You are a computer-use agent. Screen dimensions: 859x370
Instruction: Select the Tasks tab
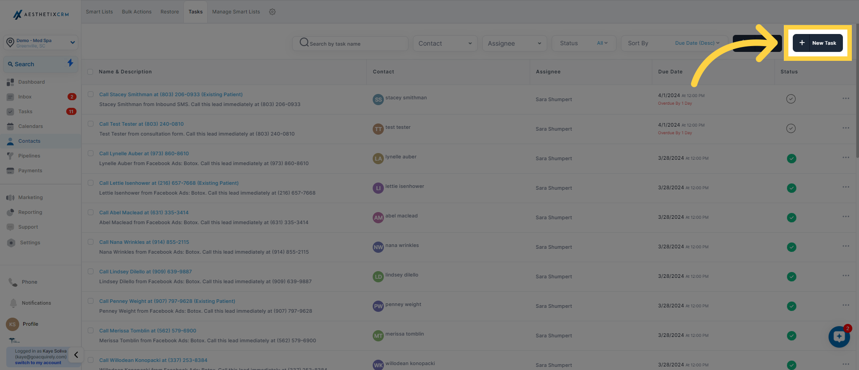point(196,12)
